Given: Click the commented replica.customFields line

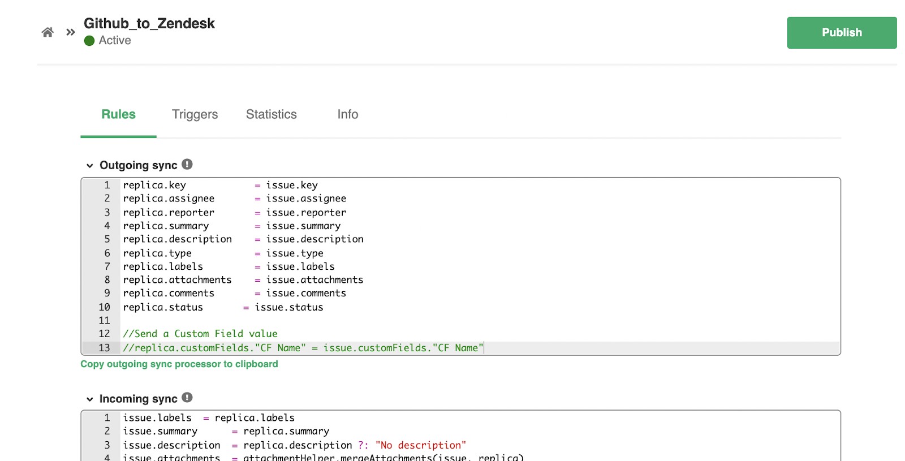Looking at the screenshot, I should pos(303,348).
